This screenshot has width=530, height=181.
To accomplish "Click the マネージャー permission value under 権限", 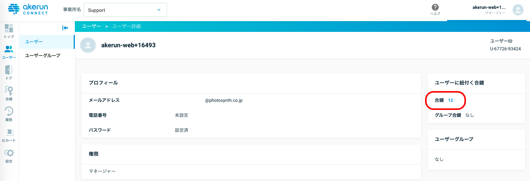I will click(102, 171).
